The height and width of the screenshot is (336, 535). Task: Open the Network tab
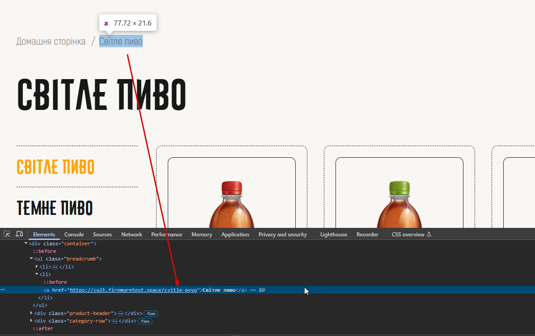point(132,235)
